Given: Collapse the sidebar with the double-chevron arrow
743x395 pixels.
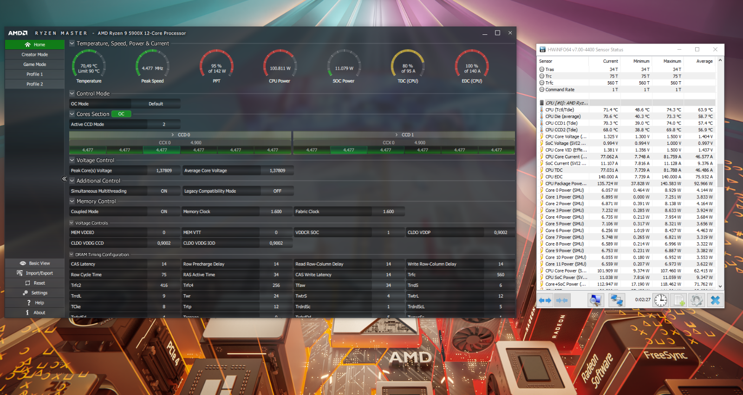Looking at the screenshot, I should coord(65,179).
